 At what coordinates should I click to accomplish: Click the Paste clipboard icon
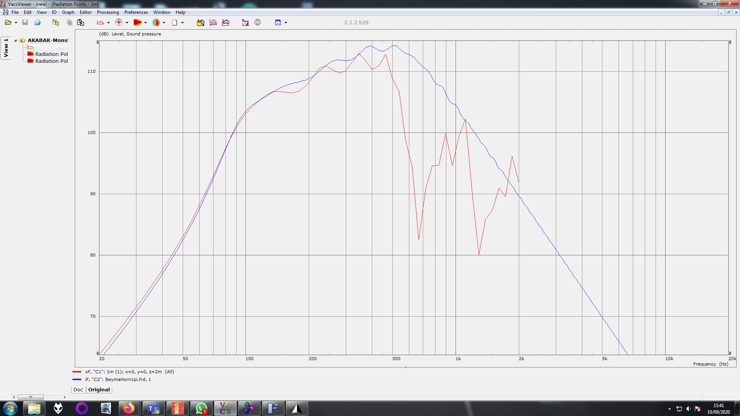[x=81, y=23]
